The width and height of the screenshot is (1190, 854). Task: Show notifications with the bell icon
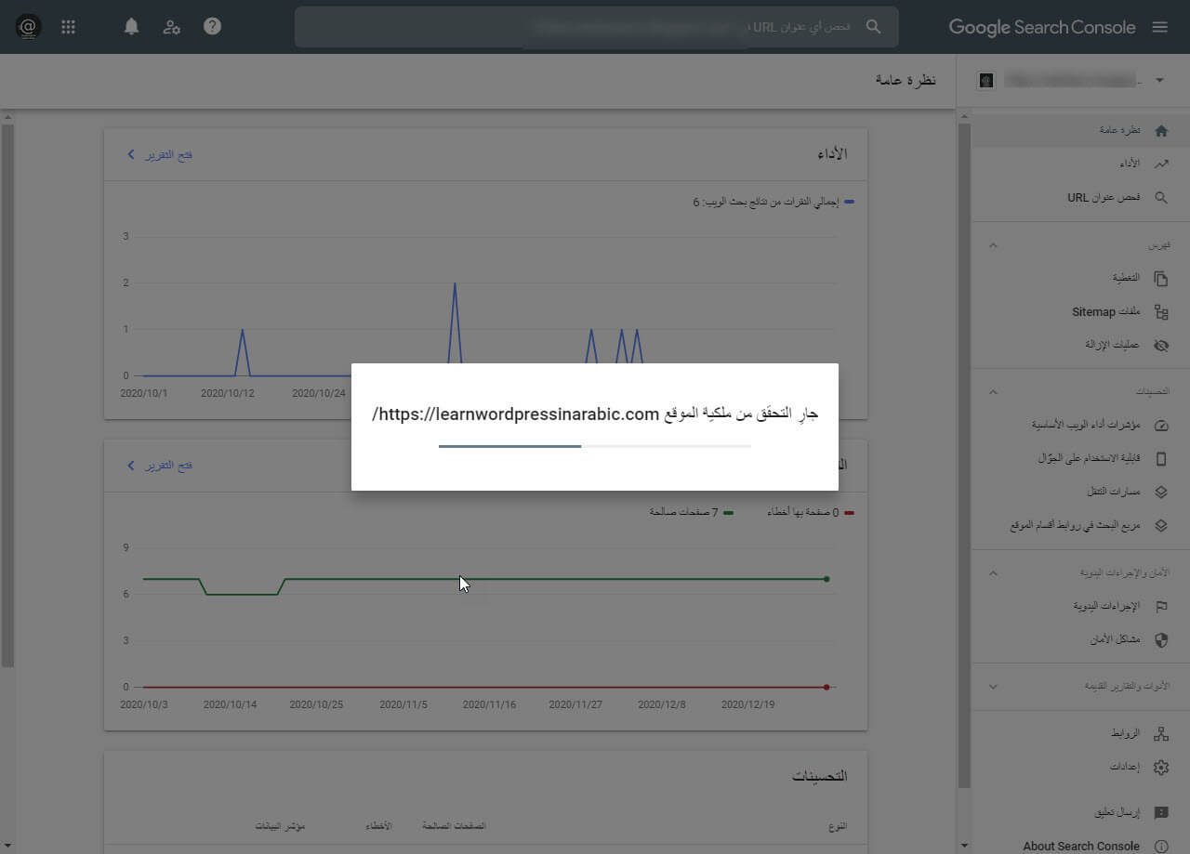click(131, 26)
